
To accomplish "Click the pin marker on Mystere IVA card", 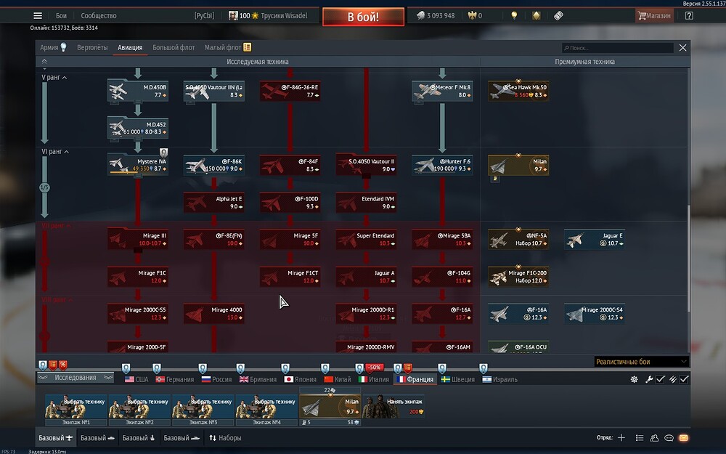I will pos(163,153).
